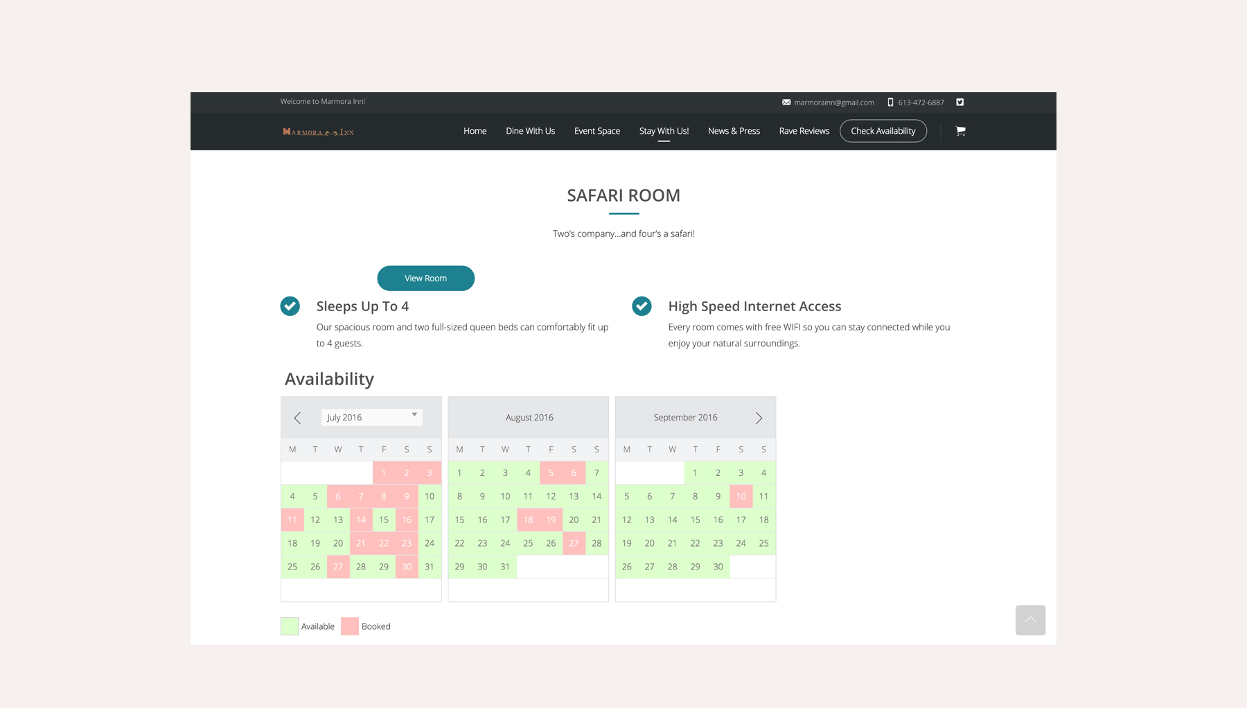Select booked July 27 date
Viewport: 1247px width, 708px height.
point(338,567)
